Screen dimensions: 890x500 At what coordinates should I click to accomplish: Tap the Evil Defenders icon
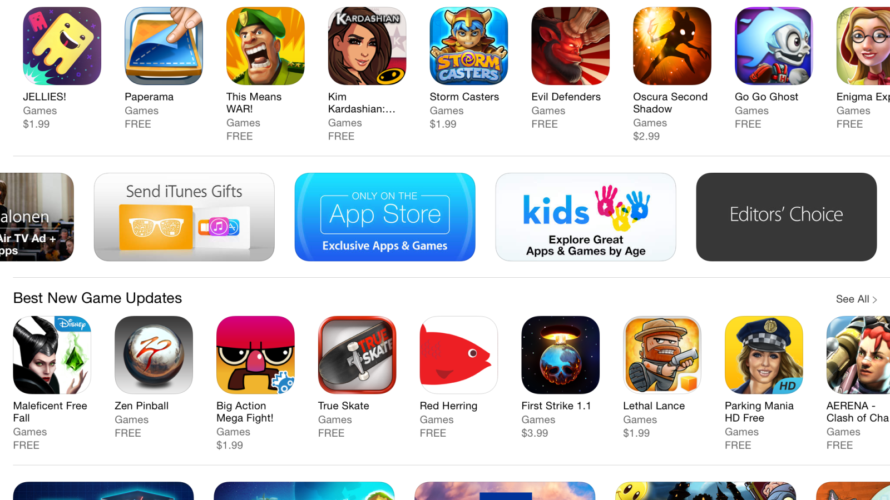click(x=571, y=46)
